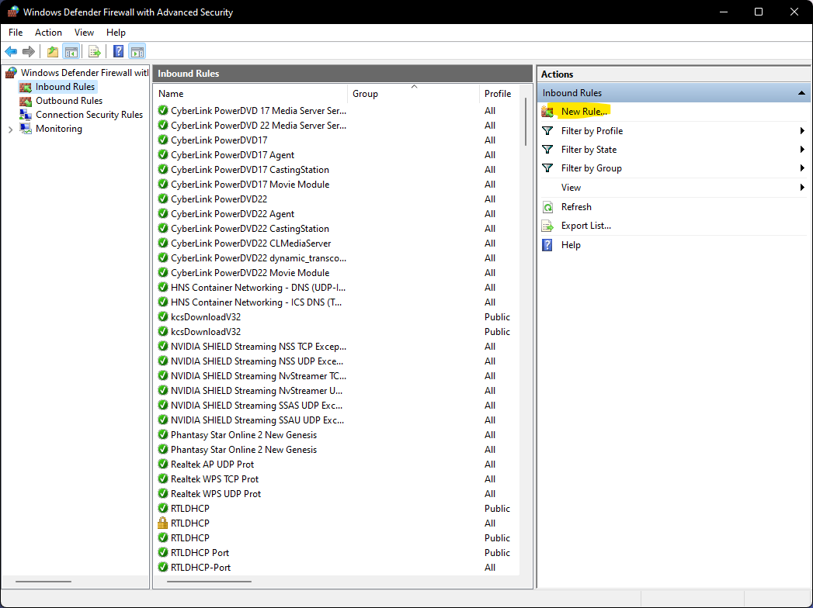Click the Filter by State funnel icon
The image size is (813, 608).
(547, 150)
